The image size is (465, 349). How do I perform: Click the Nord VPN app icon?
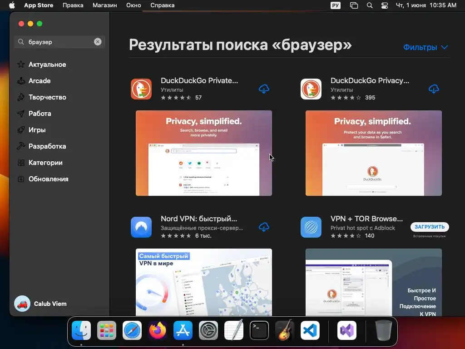(x=141, y=227)
